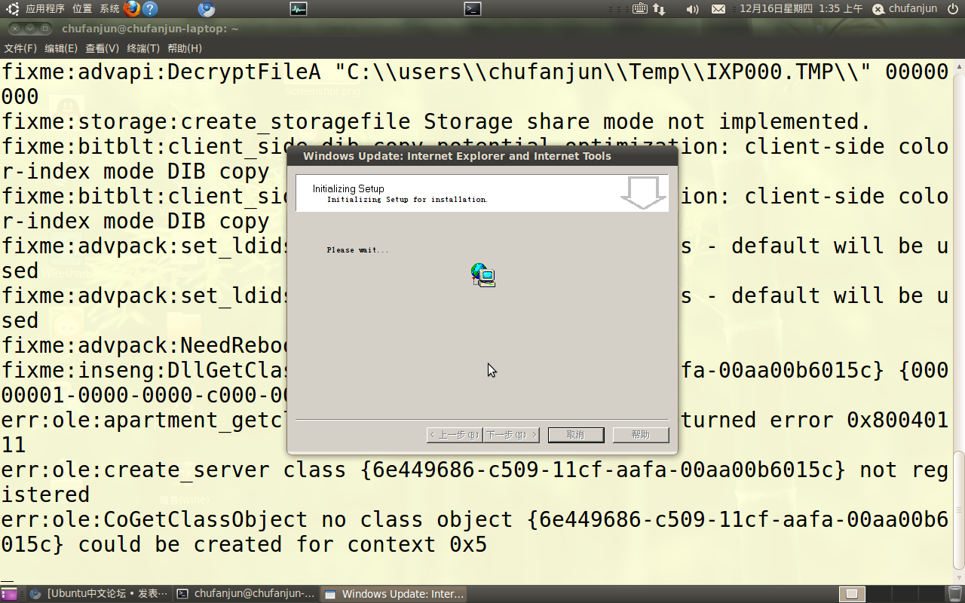Click the 下一步 next button in setup
The image size is (965, 603).
[x=511, y=435]
